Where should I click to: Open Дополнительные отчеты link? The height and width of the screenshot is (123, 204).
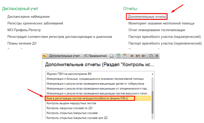[147, 17]
